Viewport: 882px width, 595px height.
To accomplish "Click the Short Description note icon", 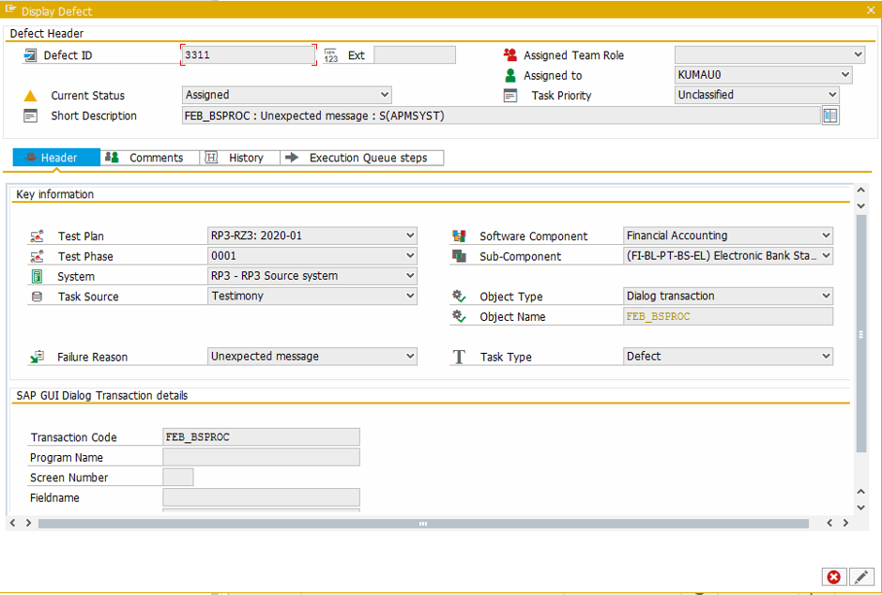I will 30,115.
